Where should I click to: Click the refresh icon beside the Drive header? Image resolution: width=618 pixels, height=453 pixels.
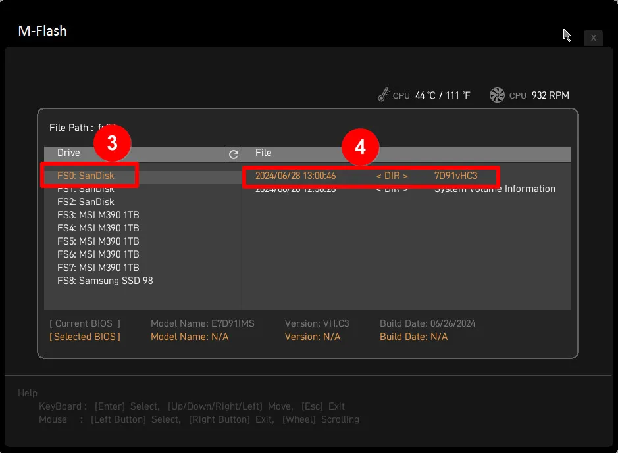tap(233, 155)
